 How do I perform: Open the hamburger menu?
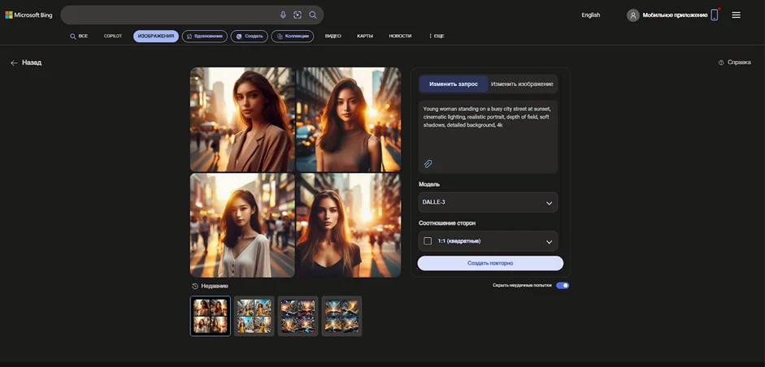[x=737, y=15]
